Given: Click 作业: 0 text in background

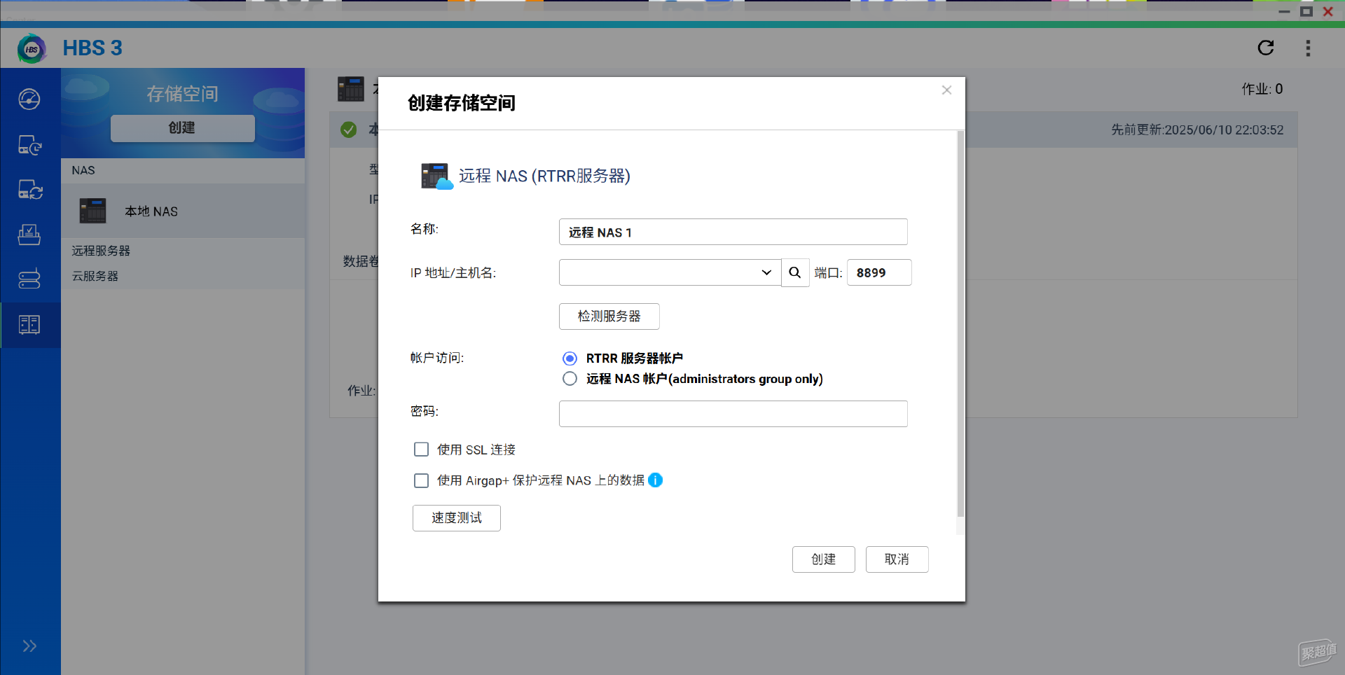Looking at the screenshot, I should [x=1262, y=89].
